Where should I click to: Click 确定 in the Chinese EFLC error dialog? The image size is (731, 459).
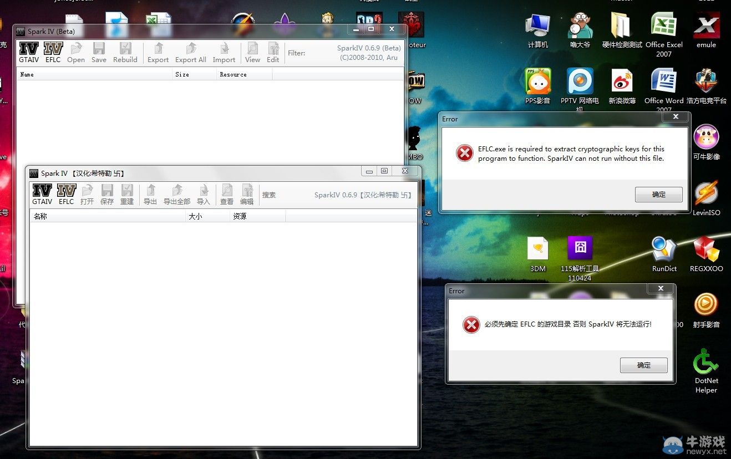[x=643, y=365]
